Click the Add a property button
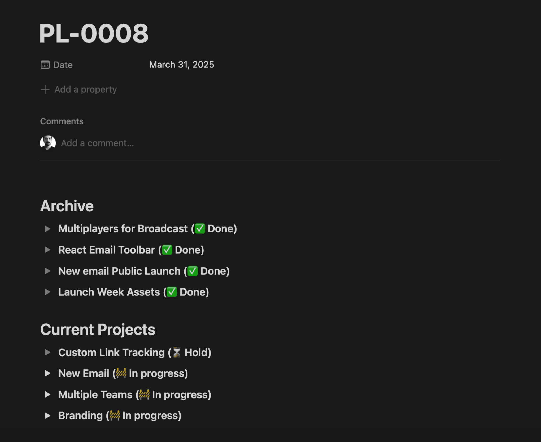Viewport: 541px width, 442px height. [85, 89]
